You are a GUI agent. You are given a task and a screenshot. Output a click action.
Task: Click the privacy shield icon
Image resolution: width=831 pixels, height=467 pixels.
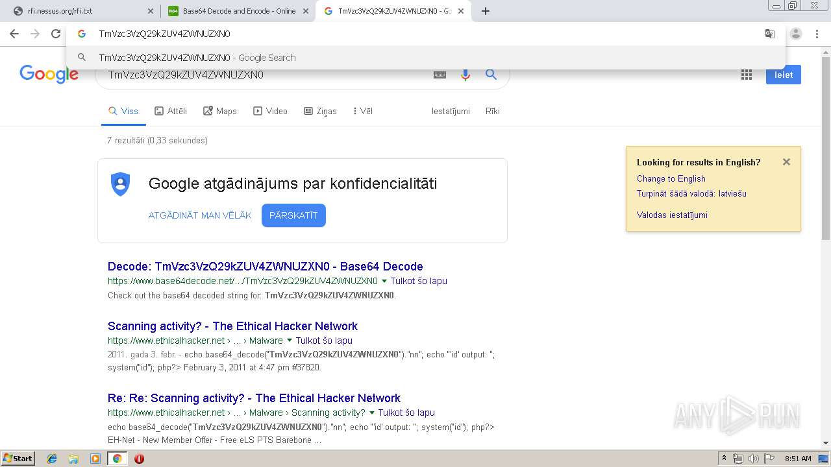[121, 184]
